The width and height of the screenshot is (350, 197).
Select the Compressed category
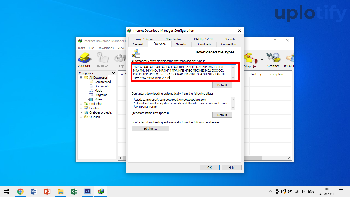pyautogui.click(x=103, y=82)
